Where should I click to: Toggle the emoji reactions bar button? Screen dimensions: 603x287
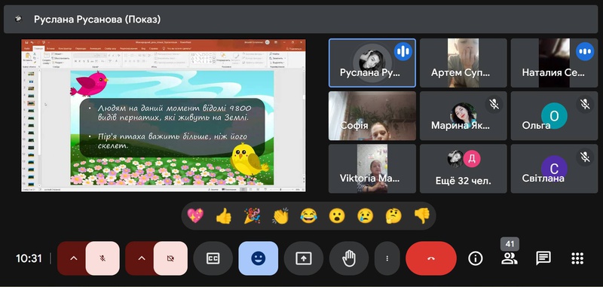click(x=258, y=258)
